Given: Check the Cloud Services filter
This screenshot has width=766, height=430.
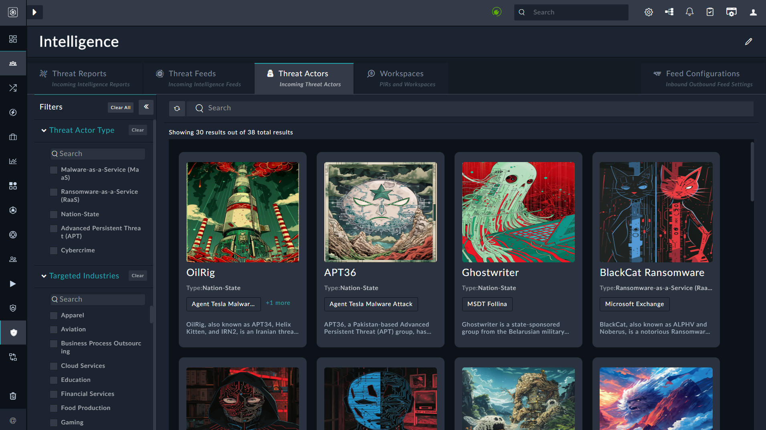Looking at the screenshot, I should [x=54, y=366].
